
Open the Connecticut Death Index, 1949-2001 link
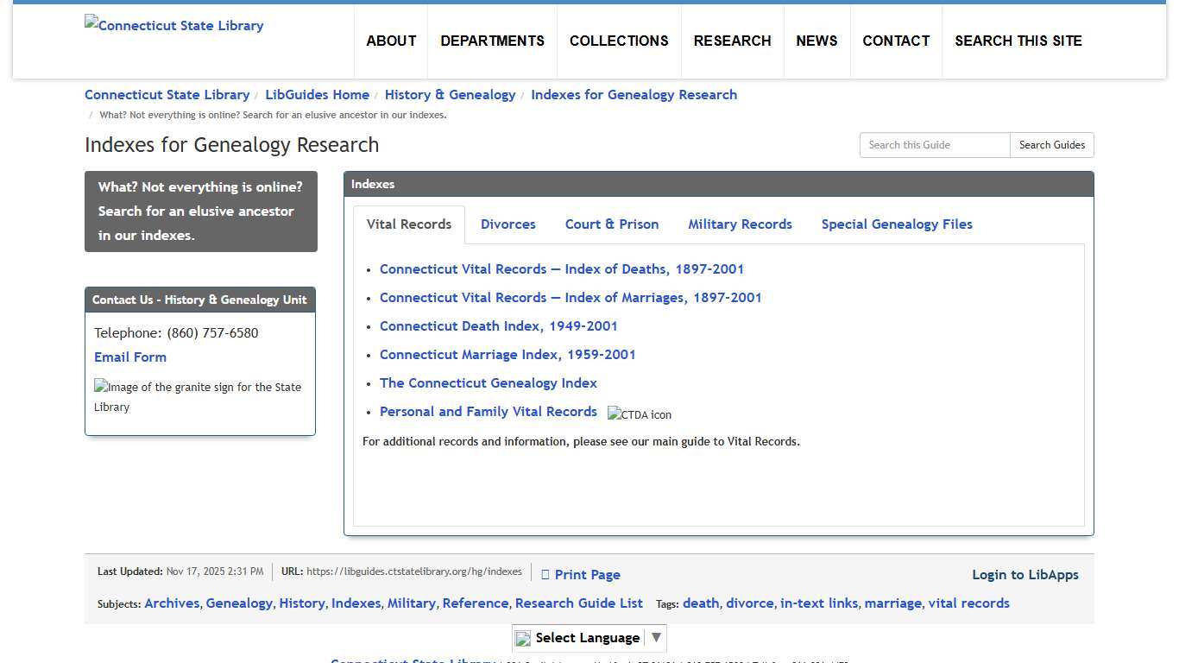point(498,325)
